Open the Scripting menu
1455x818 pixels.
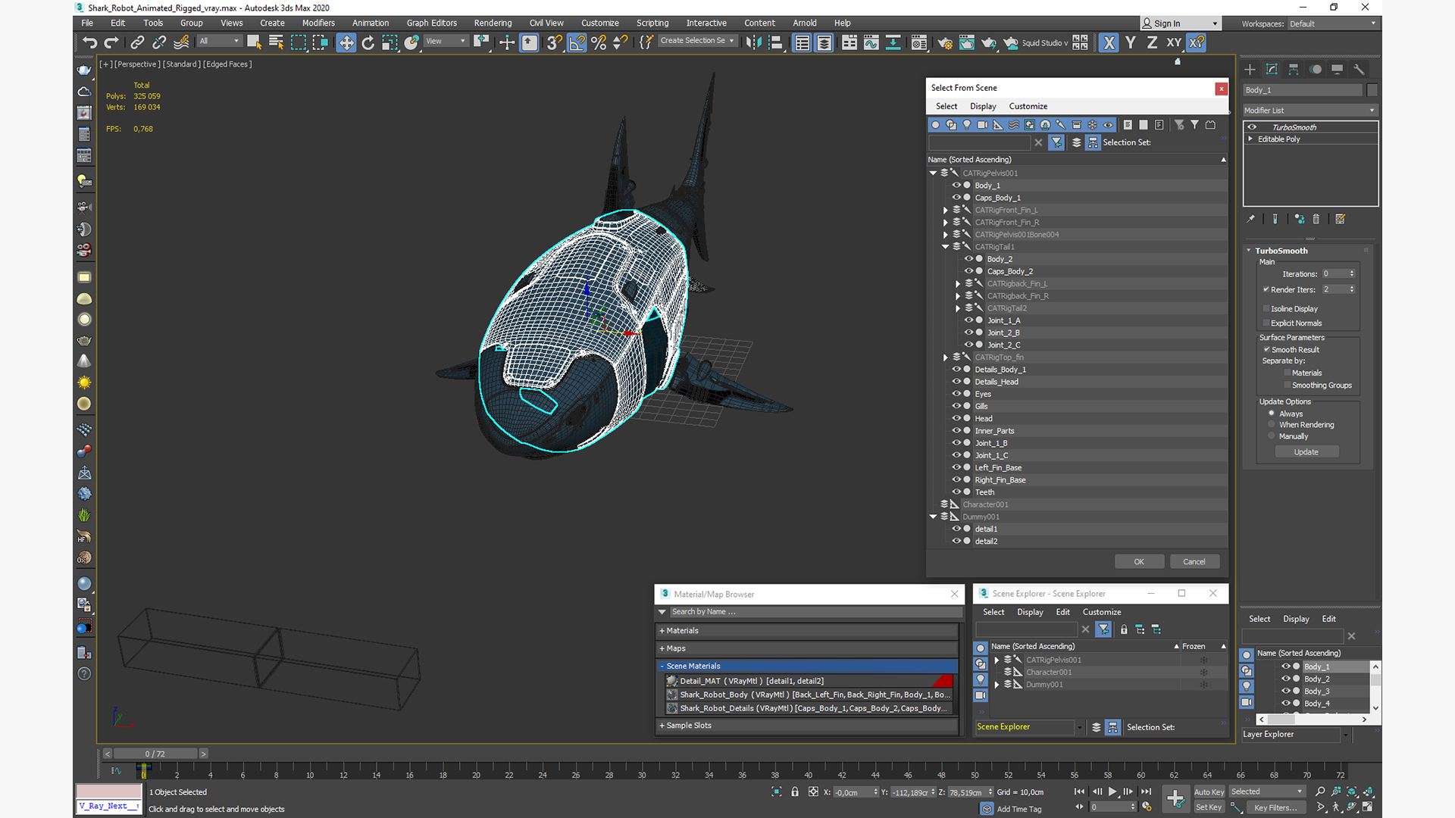pyautogui.click(x=652, y=23)
